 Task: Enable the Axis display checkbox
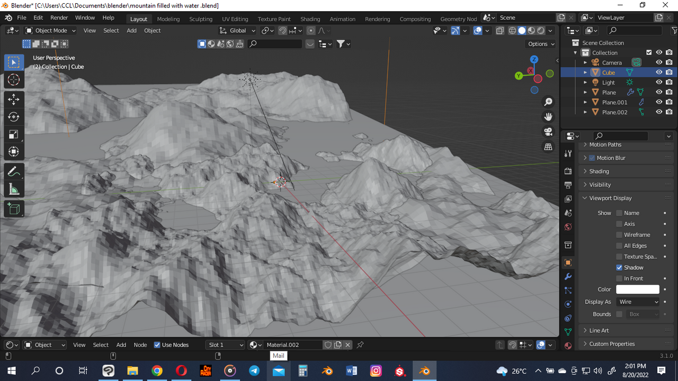coord(619,224)
